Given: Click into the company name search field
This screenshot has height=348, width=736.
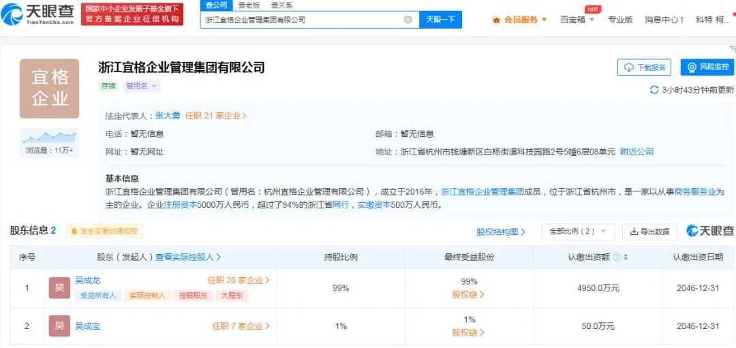Looking at the screenshot, I should [x=300, y=20].
